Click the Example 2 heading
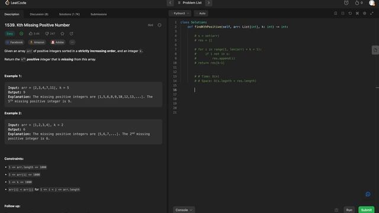 pyautogui.click(x=13, y=113)
